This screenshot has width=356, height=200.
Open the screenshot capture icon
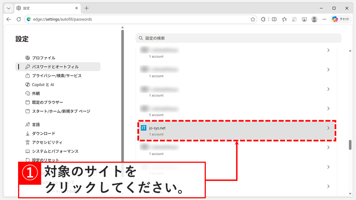pos(304,19)
